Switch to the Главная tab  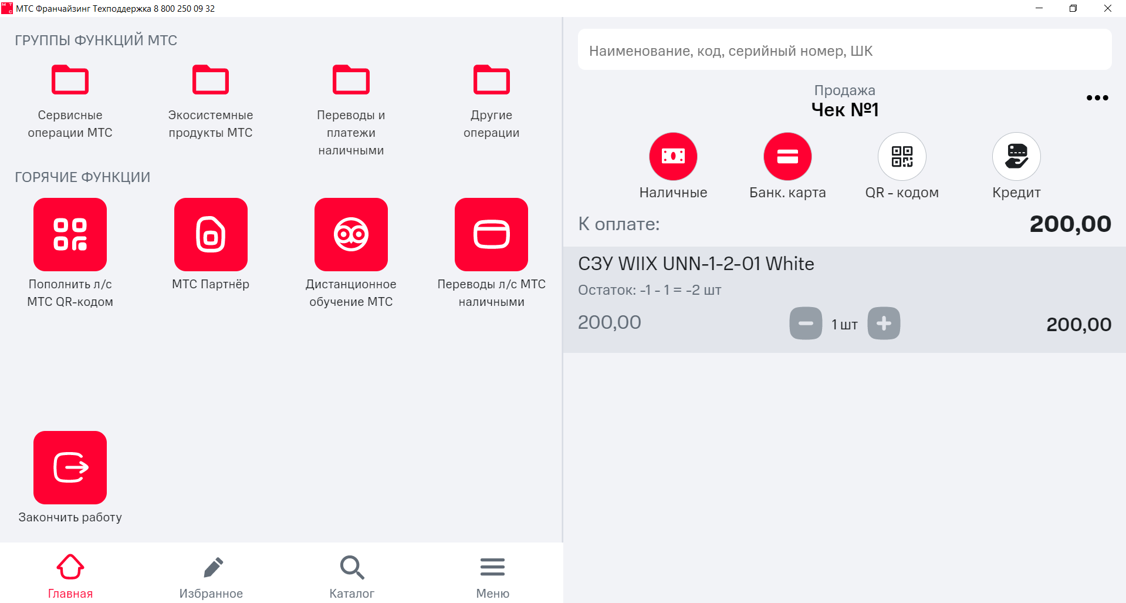[x=70, y=576]
